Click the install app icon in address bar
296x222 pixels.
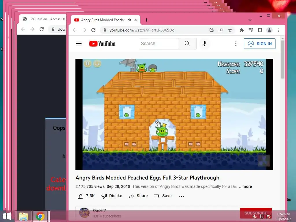[x=211, y=30]
